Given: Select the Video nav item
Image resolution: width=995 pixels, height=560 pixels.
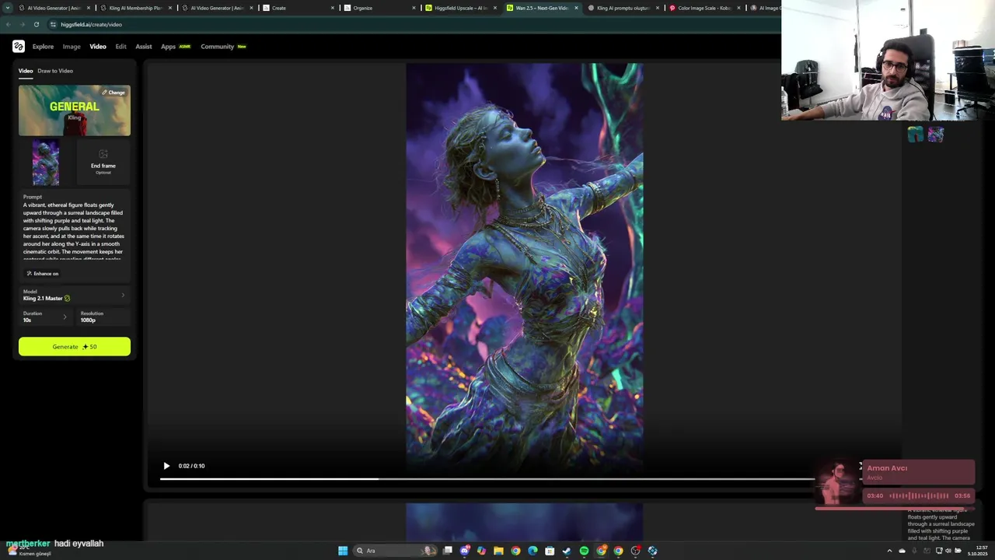Looking at the screenshot, I should 98,47.
